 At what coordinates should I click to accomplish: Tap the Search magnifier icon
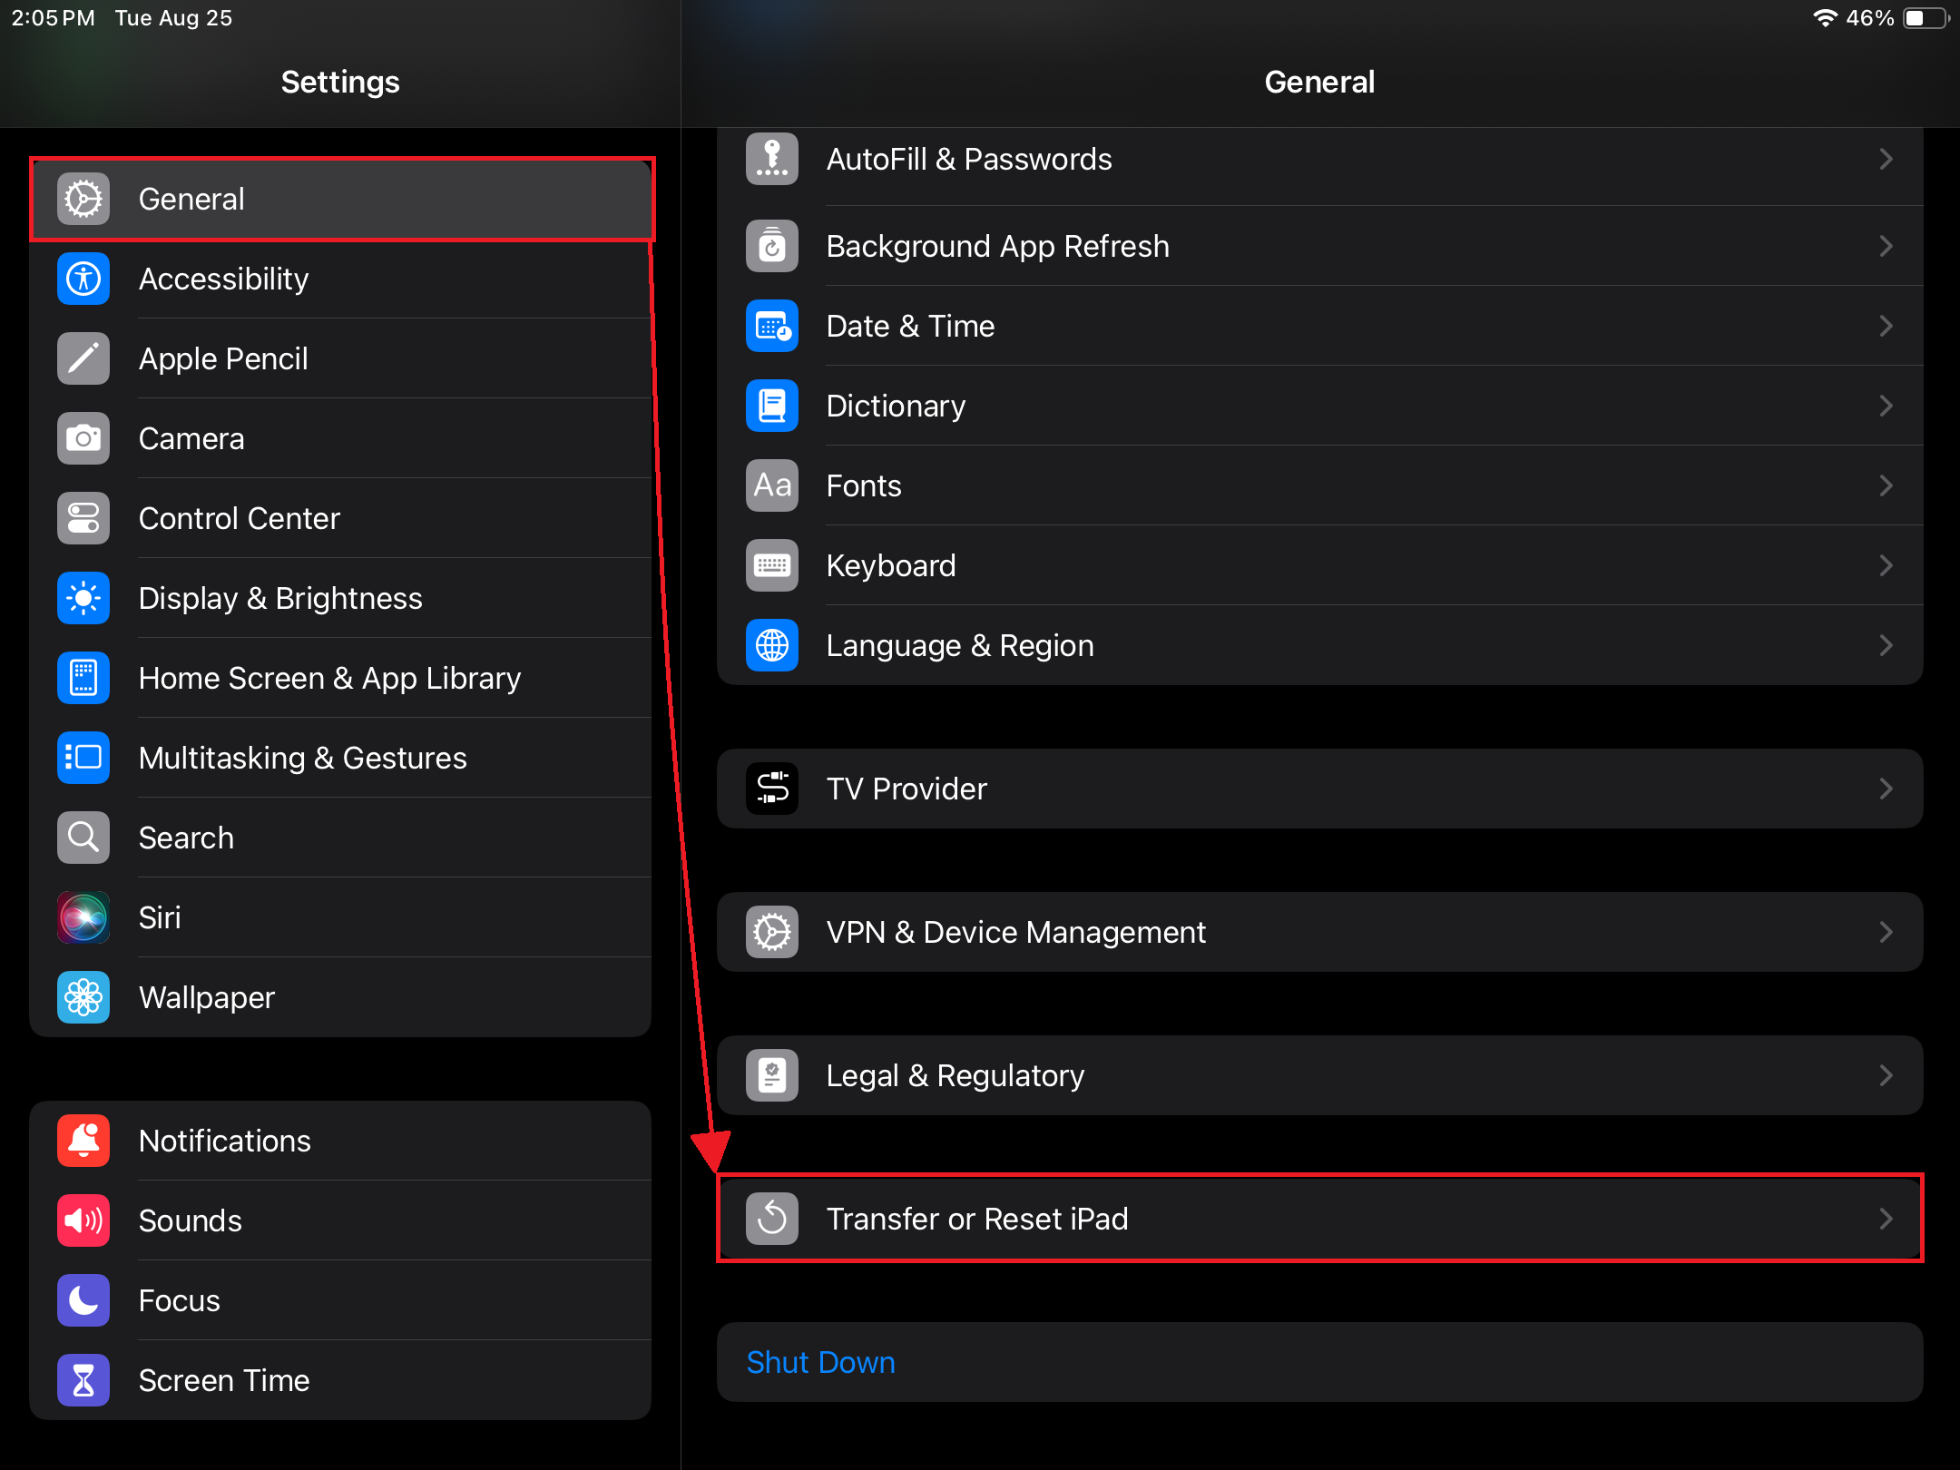(83, 838)
